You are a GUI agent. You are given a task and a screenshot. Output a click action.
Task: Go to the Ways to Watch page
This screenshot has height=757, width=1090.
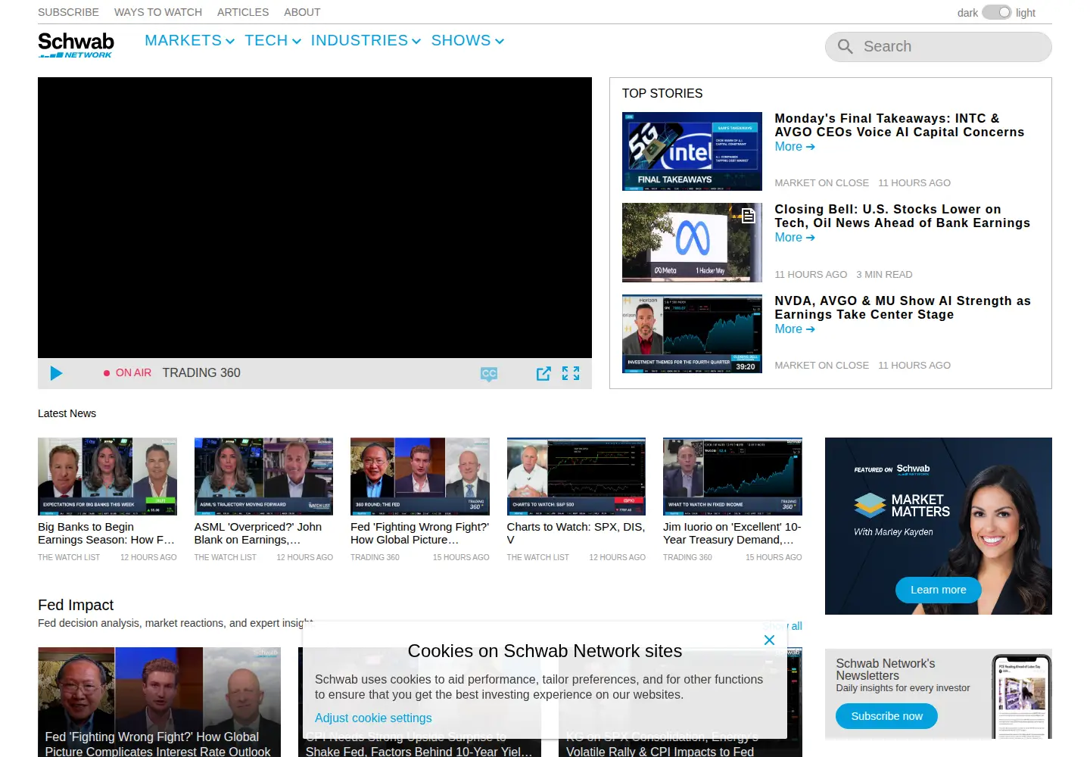pos(158,12)
